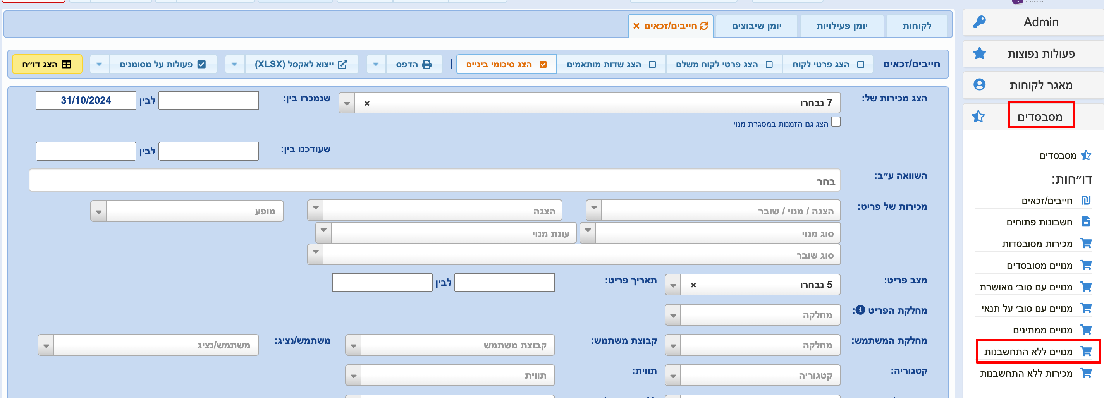Click the date field showing 31/10/2024

tap(86, 100)
